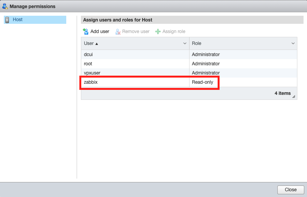Image resolution: width=307 pixels, height=197 pixels.
Task: Click the Remove user person icon
Action: coord(118,31)
